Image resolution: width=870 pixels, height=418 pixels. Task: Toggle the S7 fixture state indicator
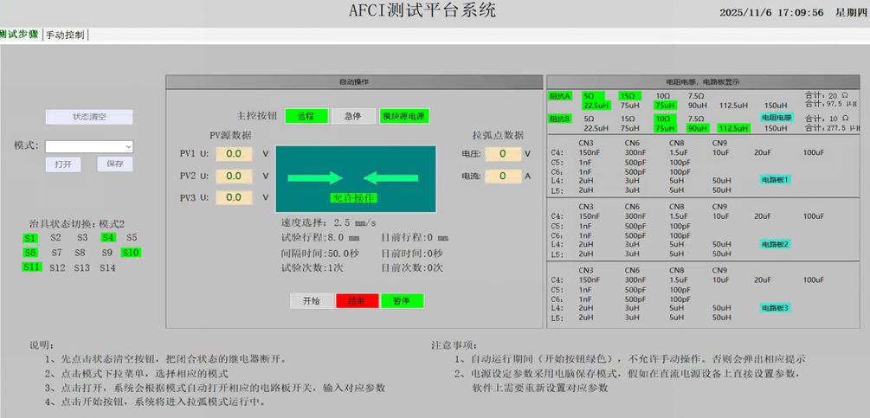pyautogui.click(x=56, y=253)
